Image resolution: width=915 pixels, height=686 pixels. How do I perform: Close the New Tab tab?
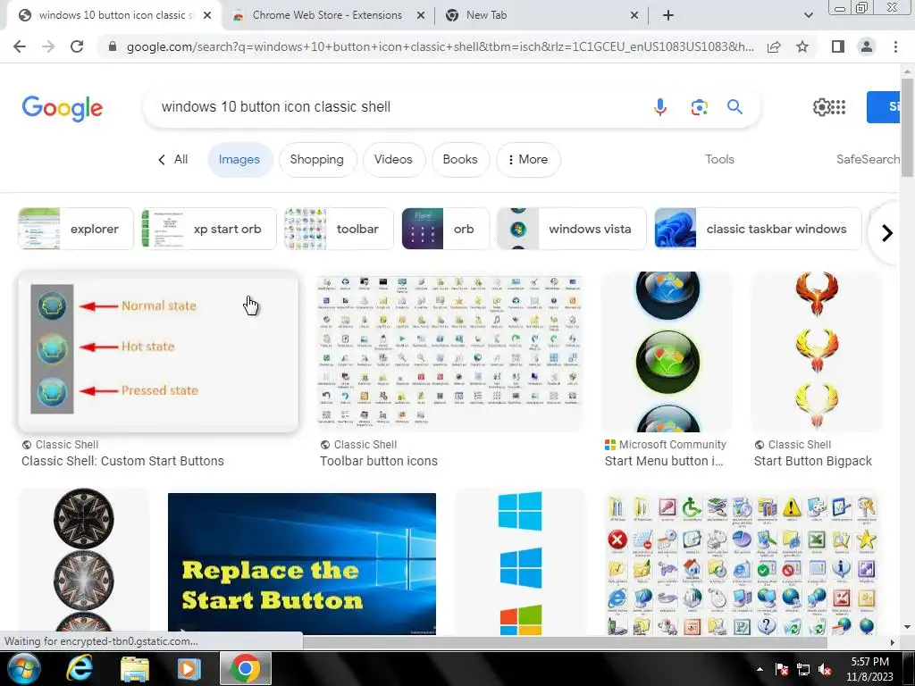(x=634, y=16)
